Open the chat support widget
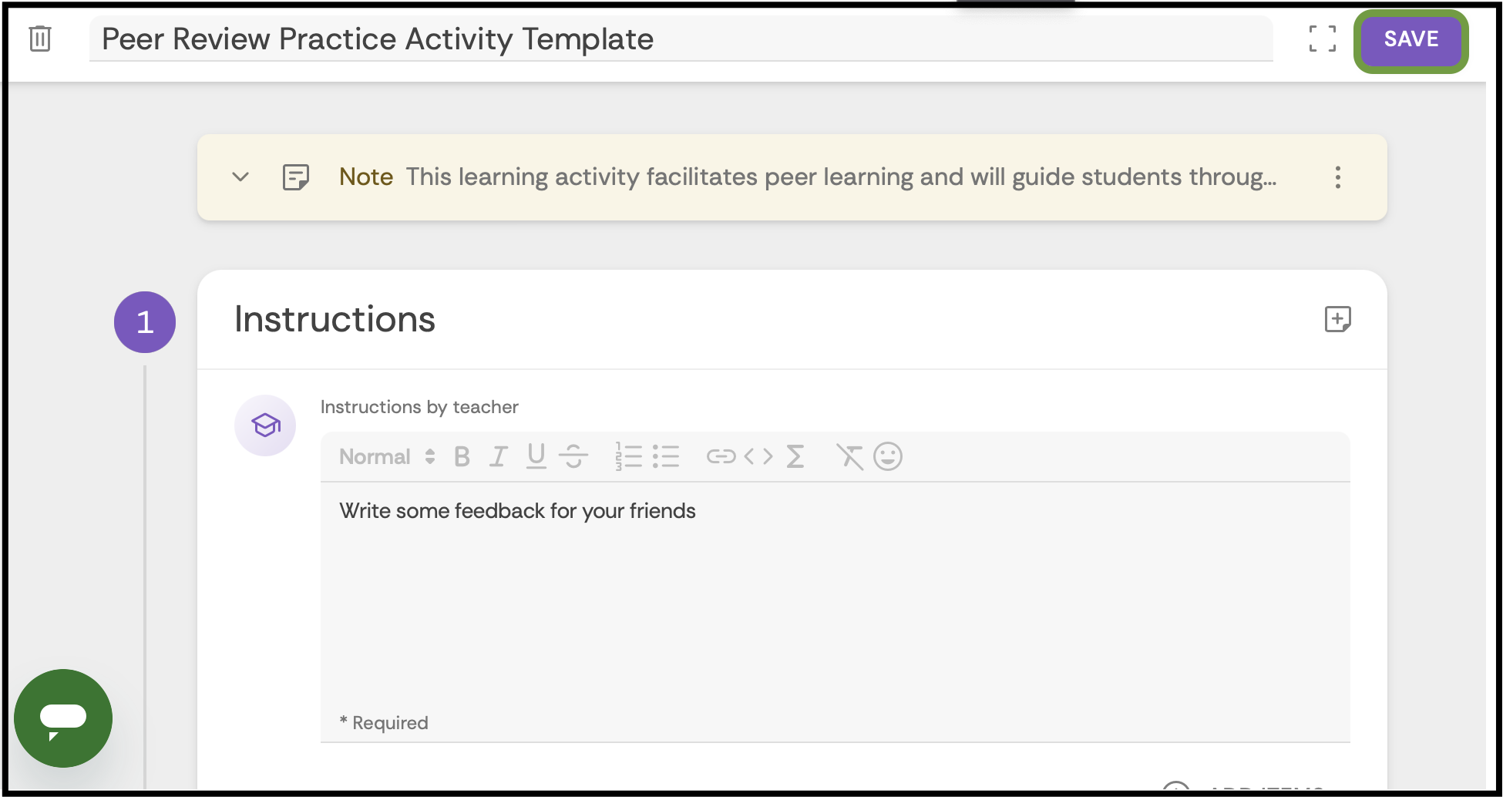 (x=64, y=718)
